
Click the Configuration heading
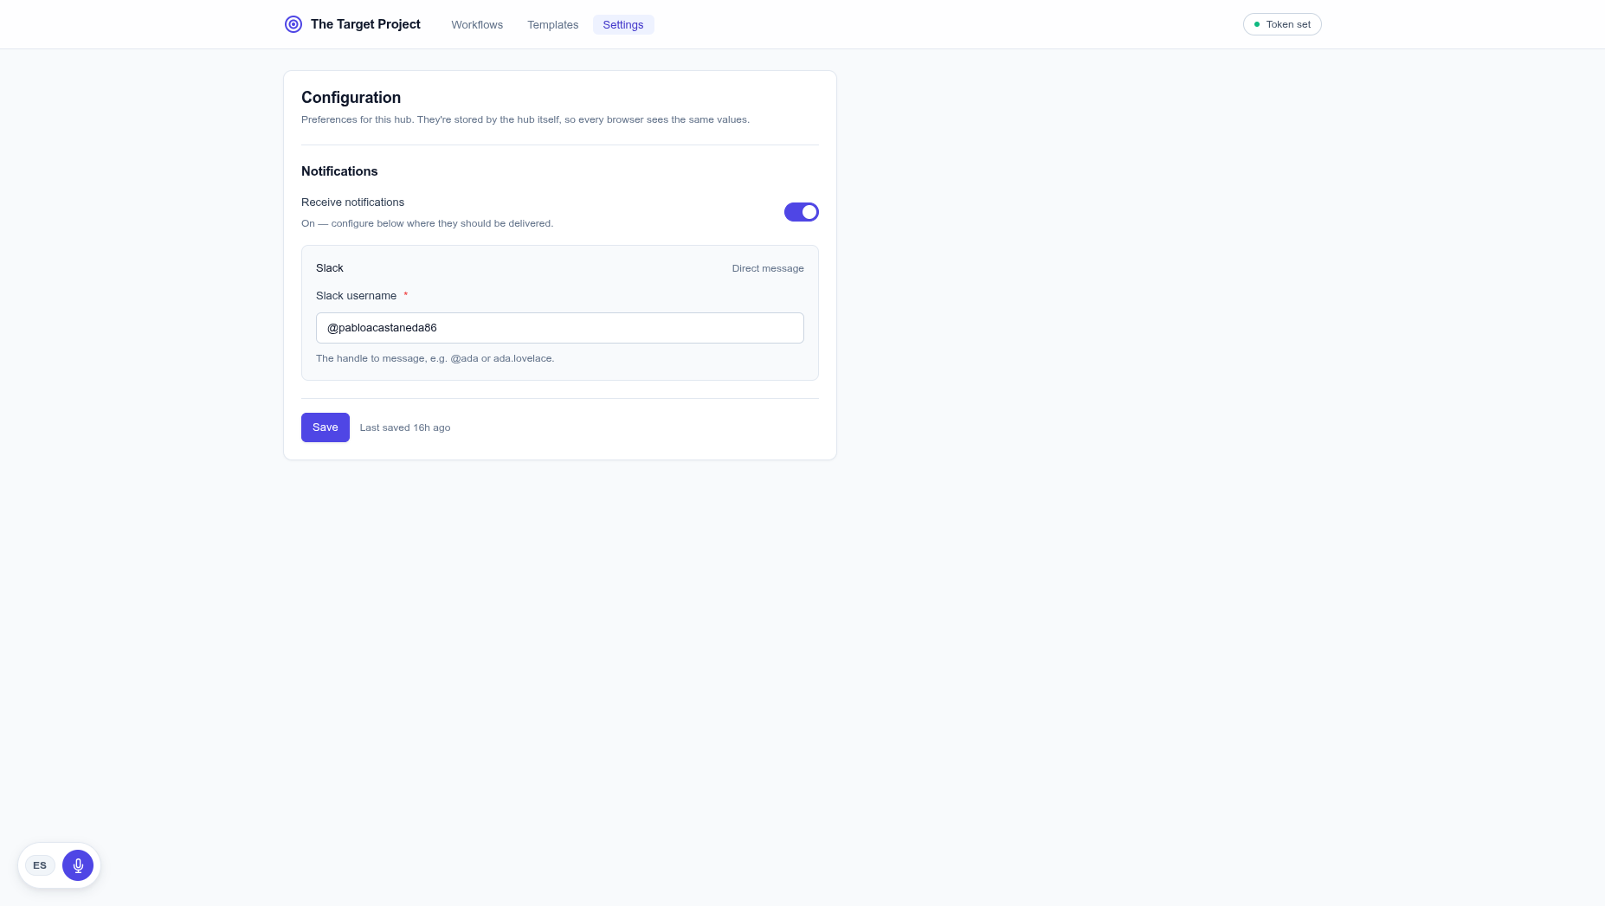coord(351,98)
